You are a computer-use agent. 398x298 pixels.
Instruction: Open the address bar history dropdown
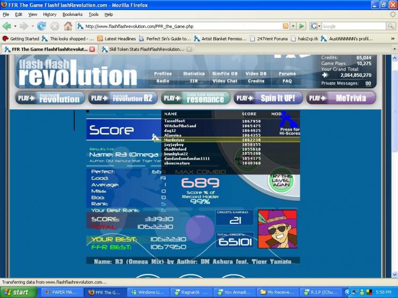pyautogui.click(x=293, y=26)
